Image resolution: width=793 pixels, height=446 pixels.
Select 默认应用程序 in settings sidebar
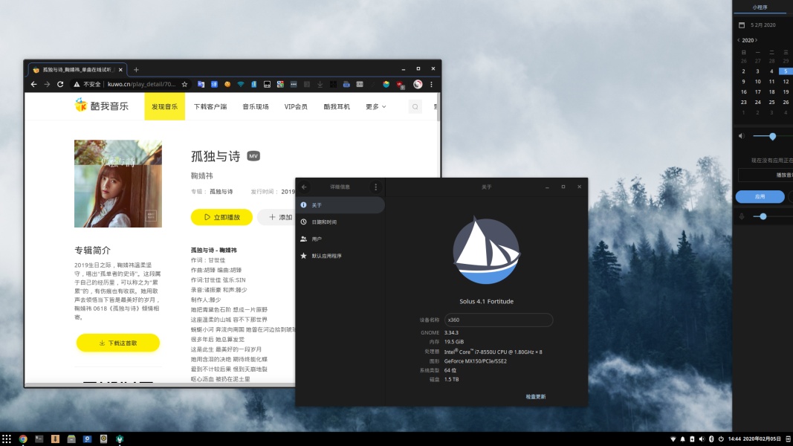click(x=340, y=256)
